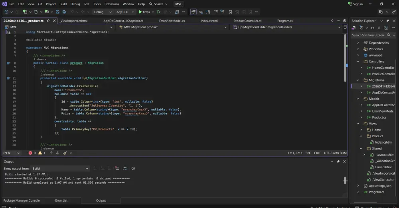Switch to Error List tab
Image resolution: width=399 pixels, height=208 pixels.
click(61, 200)
